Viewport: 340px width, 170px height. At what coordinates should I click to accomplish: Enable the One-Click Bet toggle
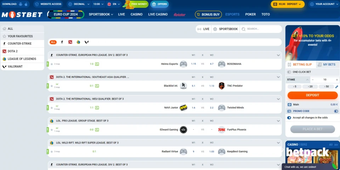coord(289,72)
